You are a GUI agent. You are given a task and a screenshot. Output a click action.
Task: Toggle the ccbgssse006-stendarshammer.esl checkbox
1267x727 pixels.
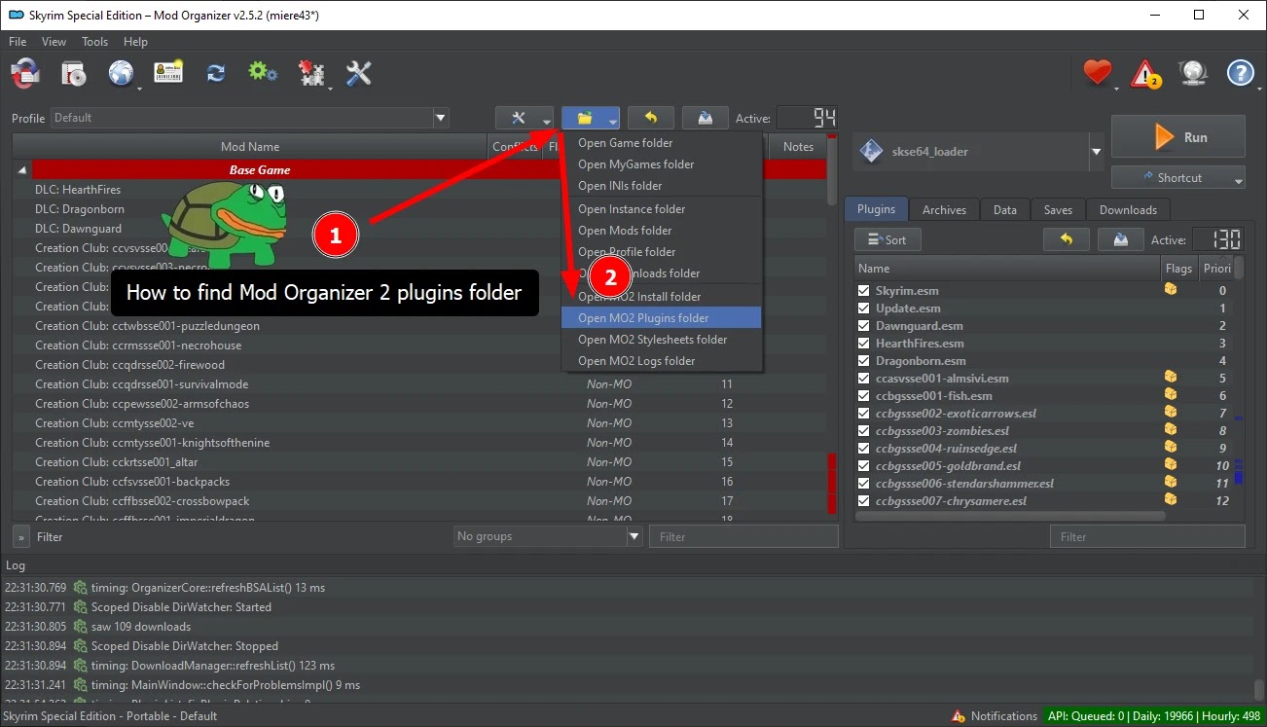(863, 483)
